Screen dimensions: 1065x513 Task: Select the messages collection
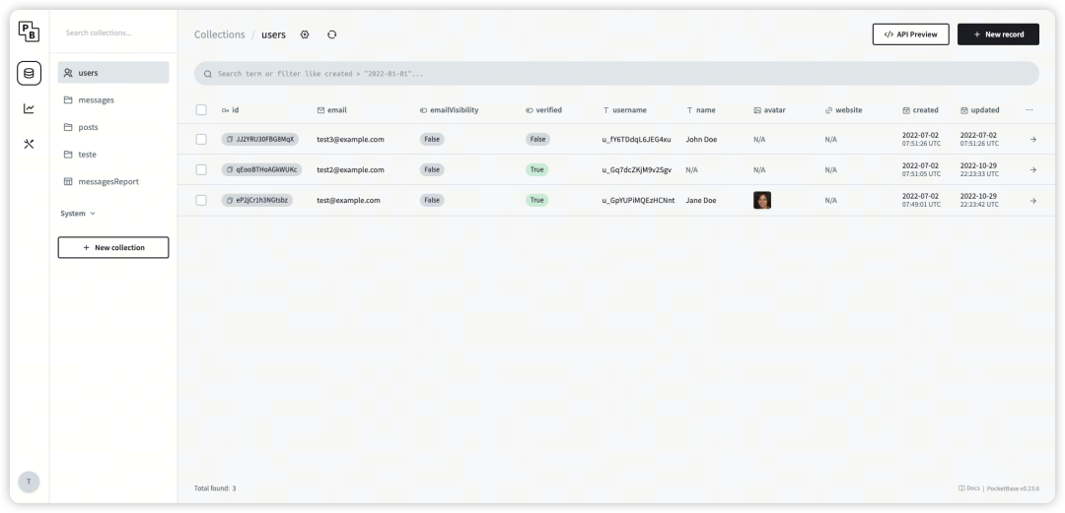click(113, 99)
